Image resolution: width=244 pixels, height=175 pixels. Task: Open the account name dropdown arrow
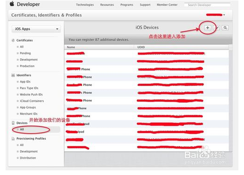click(x=224, y=15)
